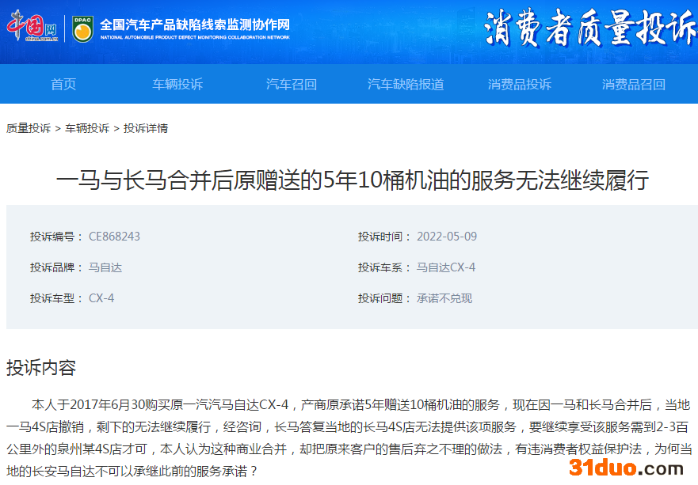Click the 投诉详情 breadcrumb item
Image resolution: width=698 pixels, height=485 pixels.
coord(146,128)
